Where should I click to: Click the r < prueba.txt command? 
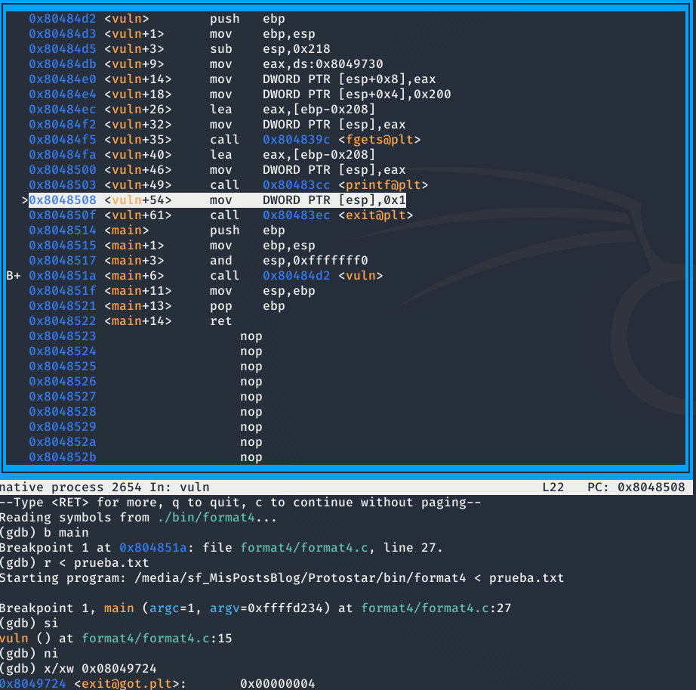click(x=74, y=562)
